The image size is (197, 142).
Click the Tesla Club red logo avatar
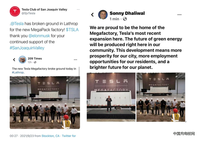point(15,11)
